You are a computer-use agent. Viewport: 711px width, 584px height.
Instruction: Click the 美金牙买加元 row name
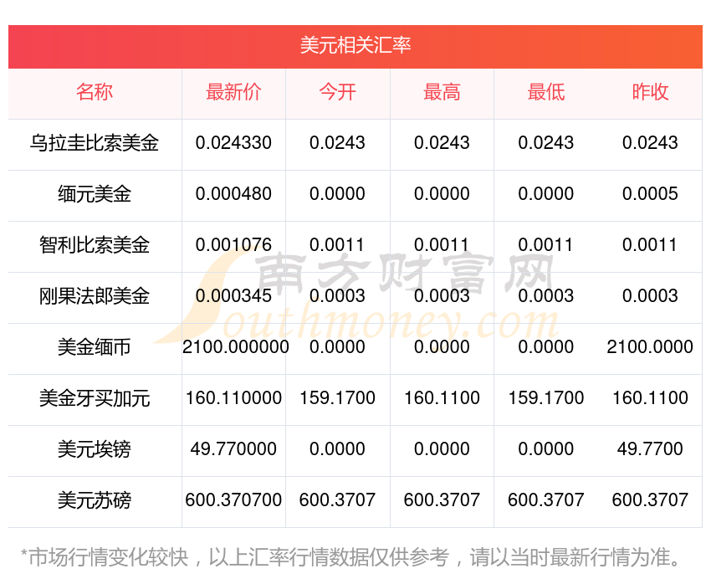[x=95, y=398]
